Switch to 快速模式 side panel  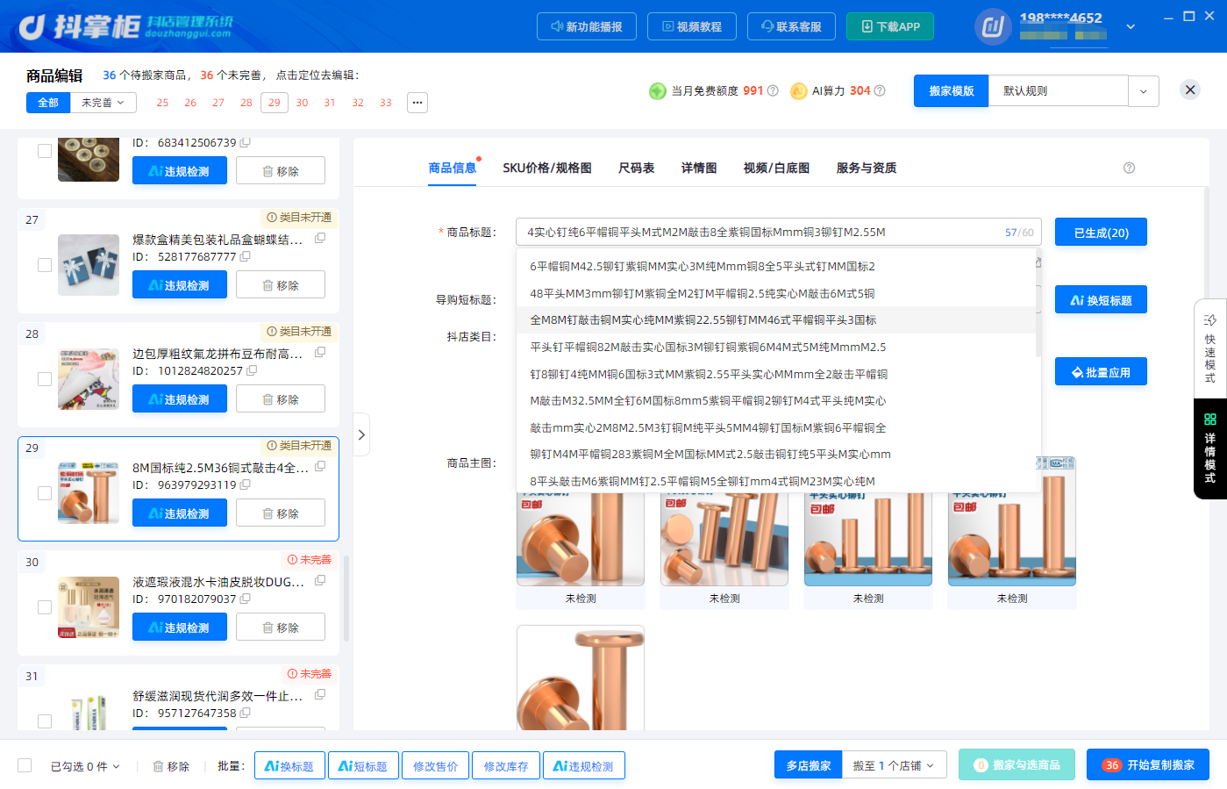(x=1210, y=348)
